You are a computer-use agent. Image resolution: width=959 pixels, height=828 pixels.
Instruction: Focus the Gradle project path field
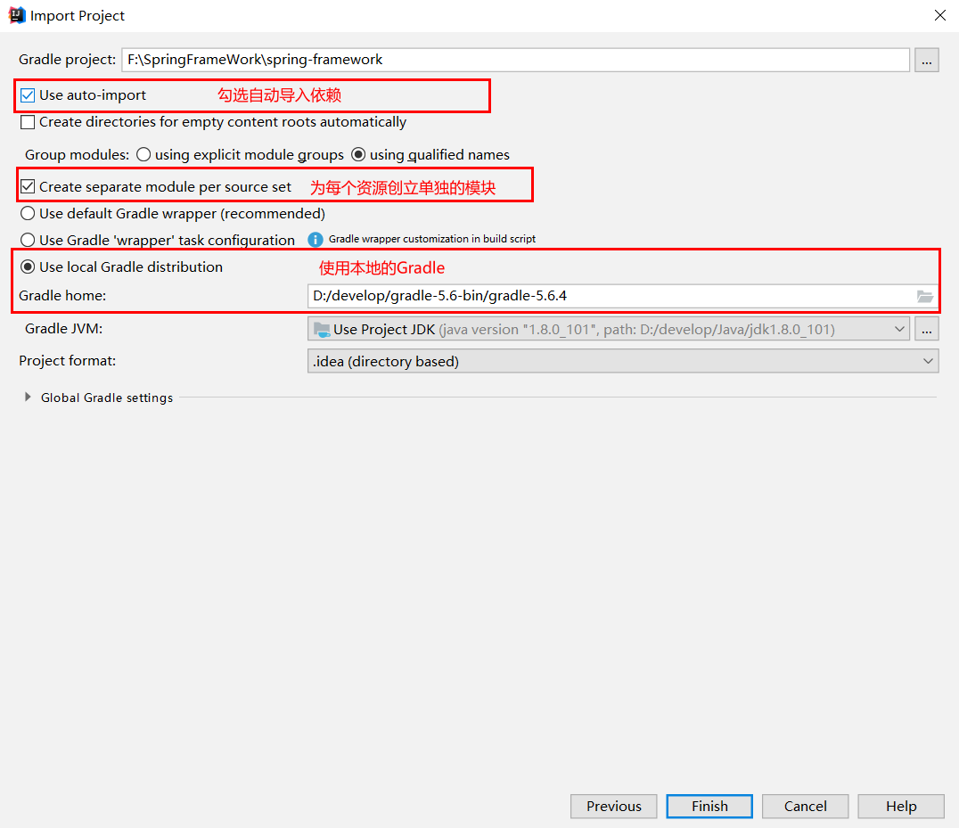click(515, 60)
